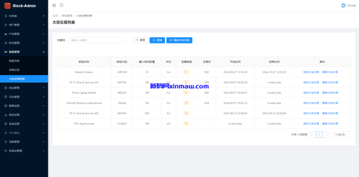Open the 新股列表 submenu item

pos(14,61)
